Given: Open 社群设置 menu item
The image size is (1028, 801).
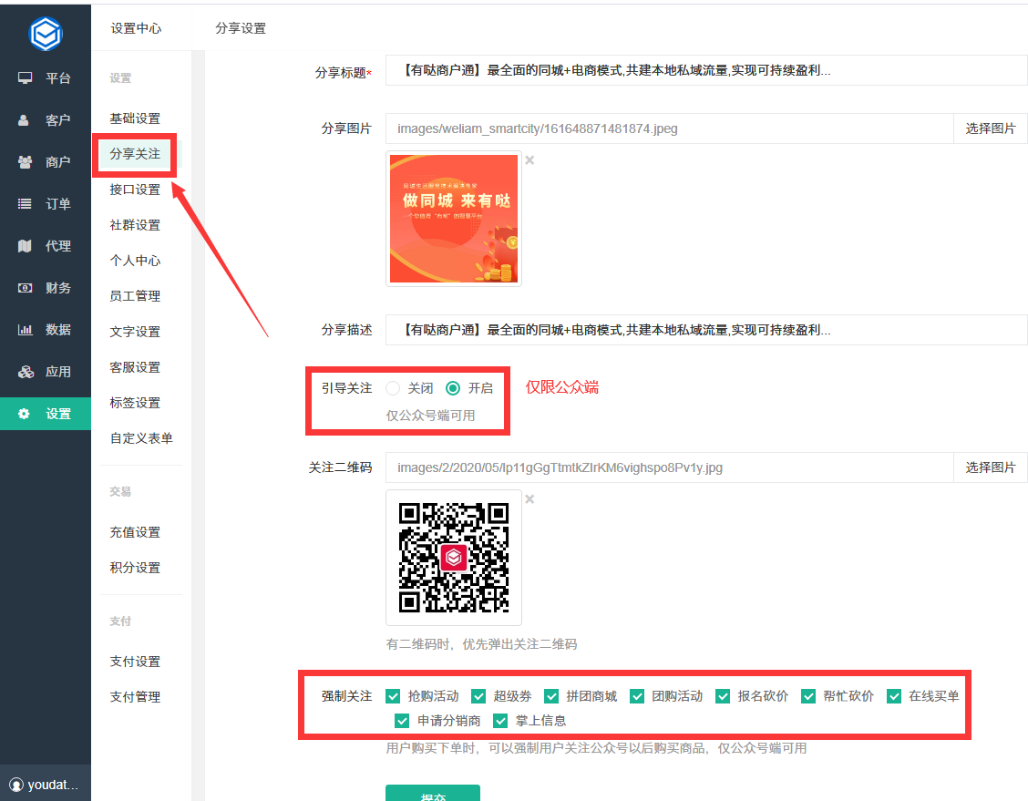Looking at the screenshot, I should [135, 225].
